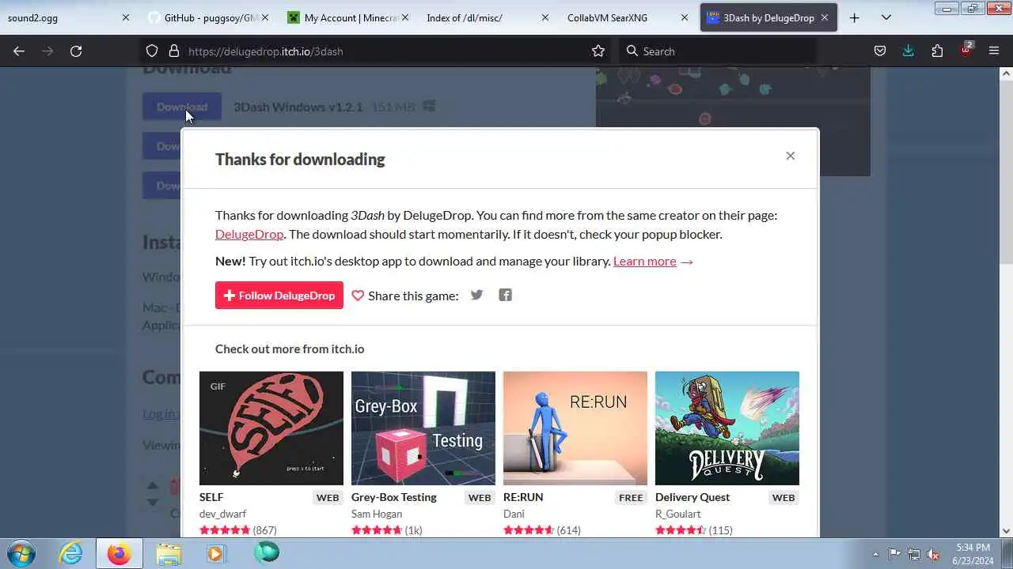1013x569 pixels.
Task: Share game via Twitter icon
Action: [x=476, y=295]
